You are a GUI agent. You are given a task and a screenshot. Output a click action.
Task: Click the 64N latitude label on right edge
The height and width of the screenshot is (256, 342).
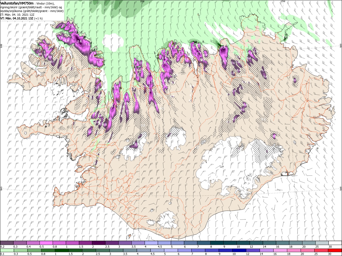tap(341, 189)
